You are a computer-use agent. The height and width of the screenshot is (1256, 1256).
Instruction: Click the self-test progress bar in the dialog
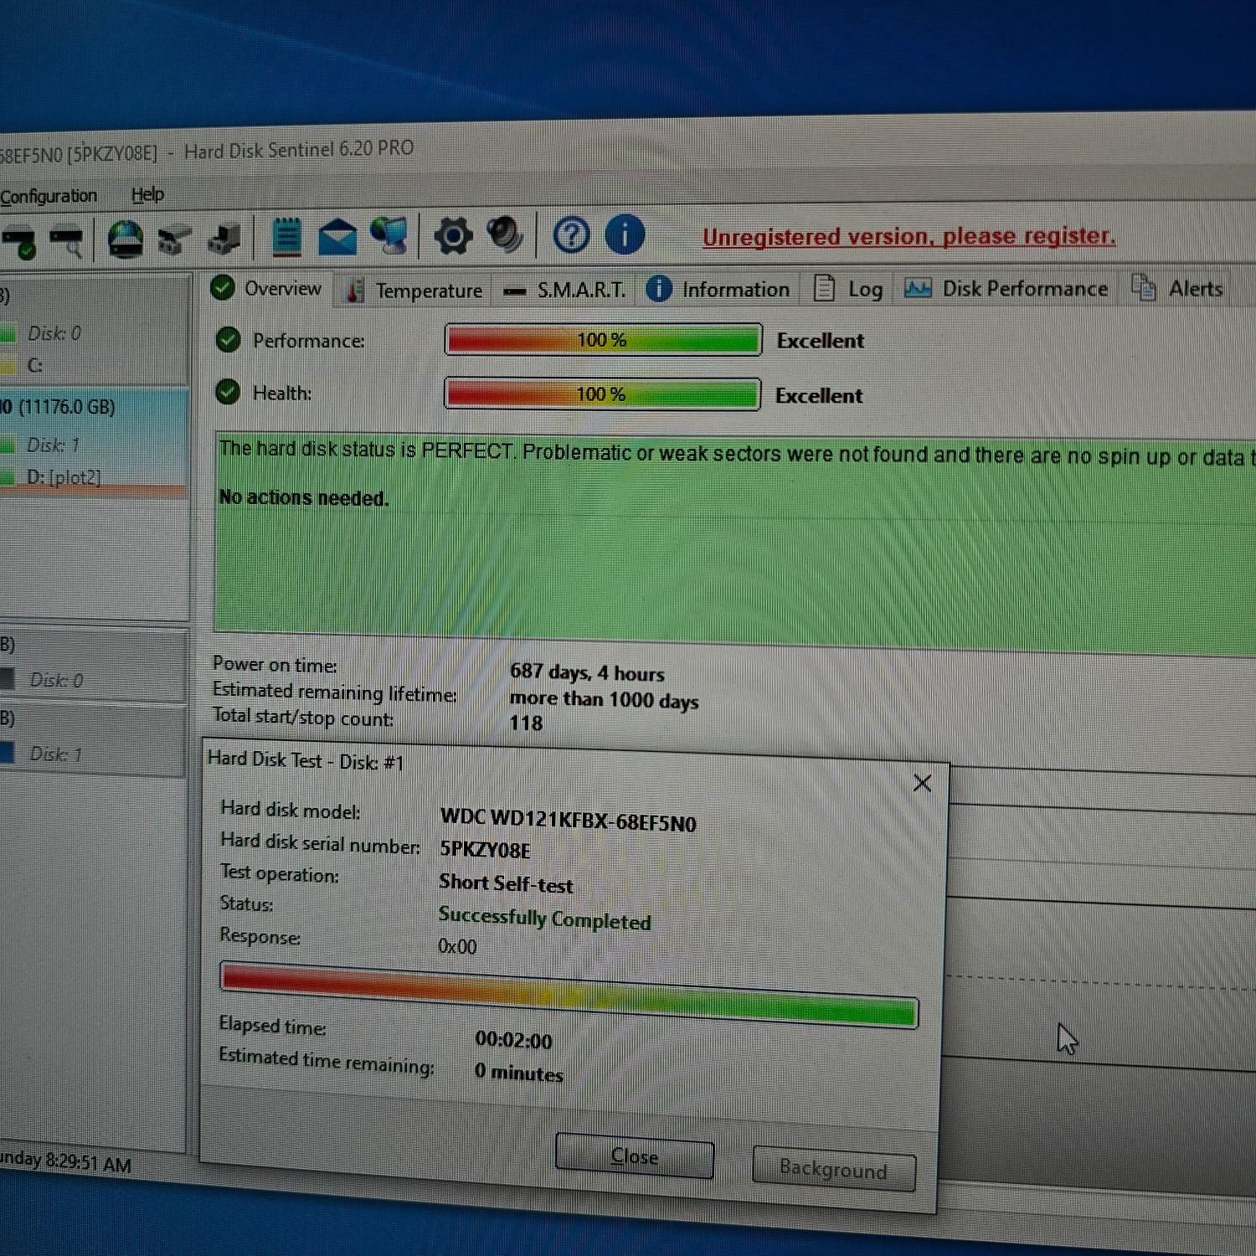[569, 995]
